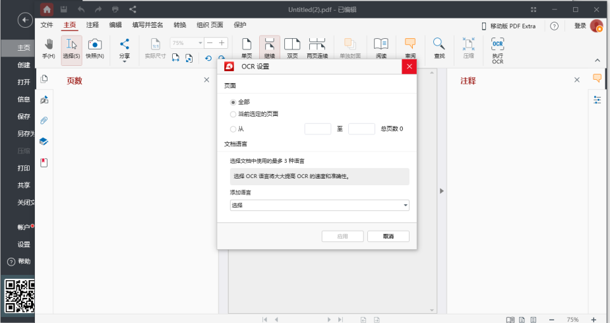Toggle 继续 continuous view mode
Viewport: 610px width, 323px height.
point(270,49)
